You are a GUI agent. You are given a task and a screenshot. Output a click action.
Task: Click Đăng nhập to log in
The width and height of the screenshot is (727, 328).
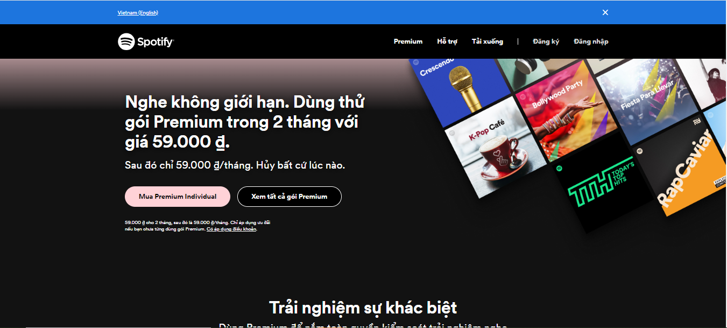[x=591, y=41]
